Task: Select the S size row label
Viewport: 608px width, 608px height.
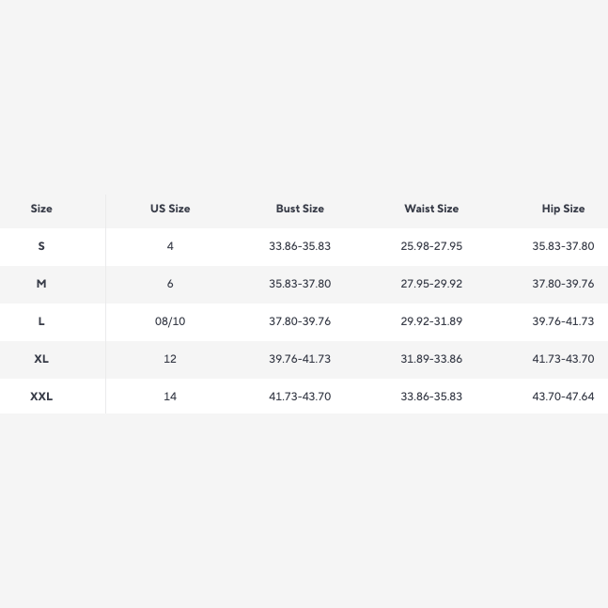Action: [41, 246]
